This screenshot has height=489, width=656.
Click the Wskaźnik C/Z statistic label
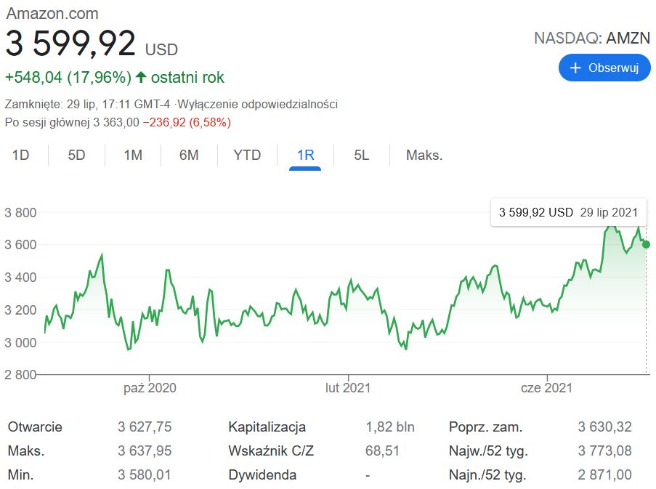(x=271, y=451)
